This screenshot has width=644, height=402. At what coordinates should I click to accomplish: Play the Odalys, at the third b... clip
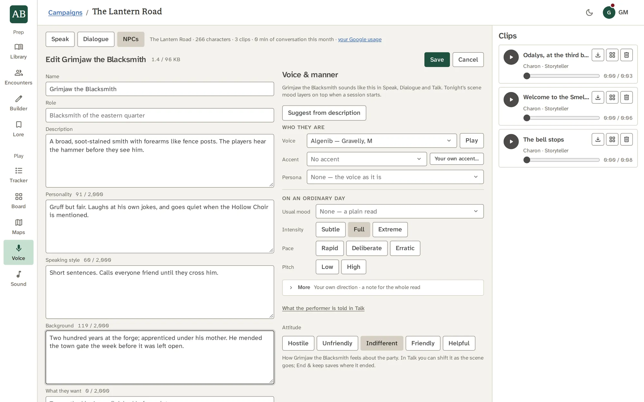[511, 57]
